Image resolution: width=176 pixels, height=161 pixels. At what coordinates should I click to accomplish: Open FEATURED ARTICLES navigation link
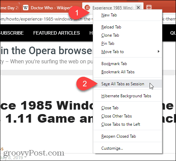click(x=56, y=33)
